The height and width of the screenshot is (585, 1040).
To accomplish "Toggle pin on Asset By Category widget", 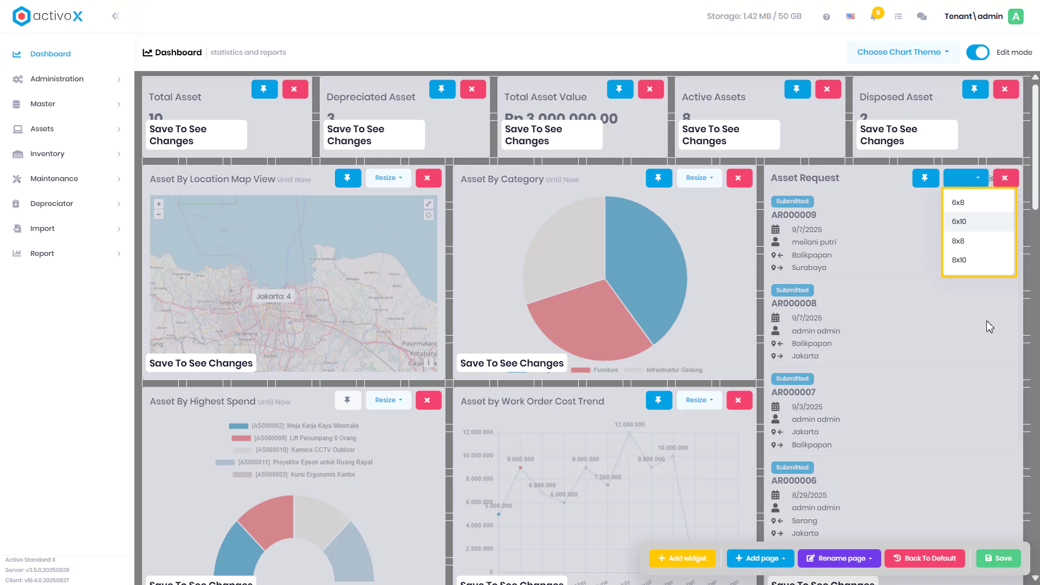I will [x=658, y=178].
